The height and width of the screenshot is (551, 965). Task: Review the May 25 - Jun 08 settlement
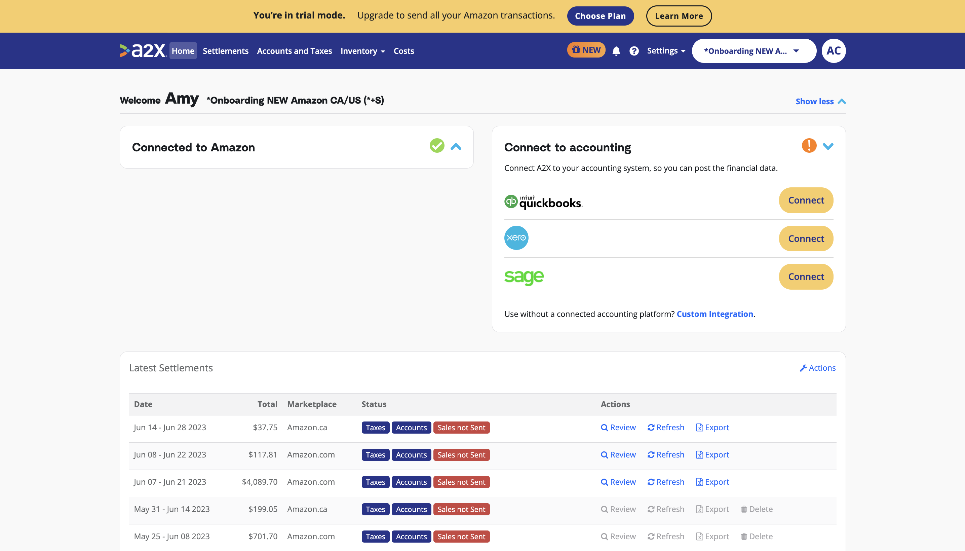click(x=618, y=536)
